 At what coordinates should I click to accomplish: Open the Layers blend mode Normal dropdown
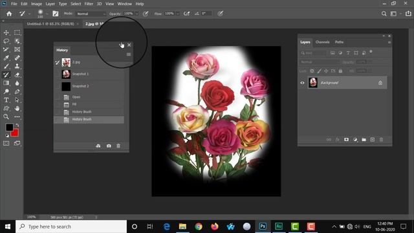(320, 62)
